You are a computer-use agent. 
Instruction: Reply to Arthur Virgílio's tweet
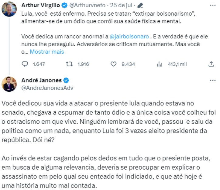point(25,64)
